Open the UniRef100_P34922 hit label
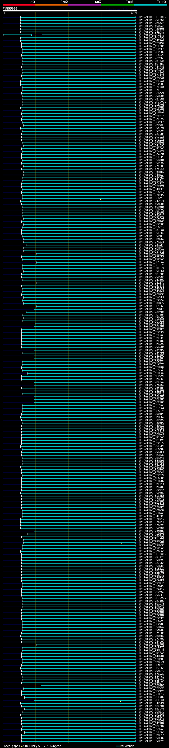Image resolution: width=169 pixels, height=748 pixels. (152, 55)
